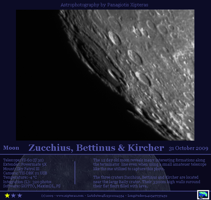This screenshot has width=211, height=200.
Task: Click 'Astrophotography by Panagiotis Xipteras' header
Action: pos(104,5)
